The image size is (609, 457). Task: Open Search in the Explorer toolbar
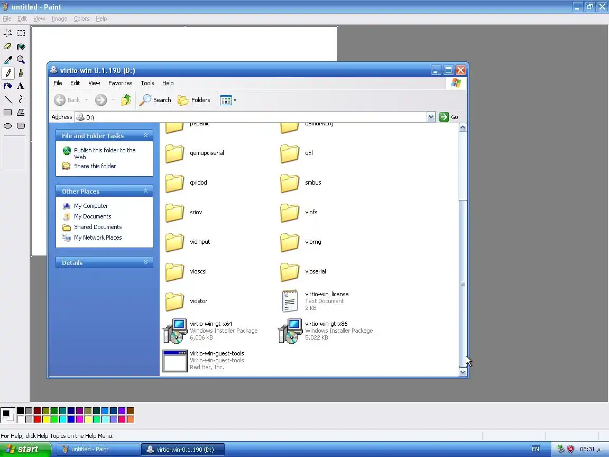tap(155, 100)
